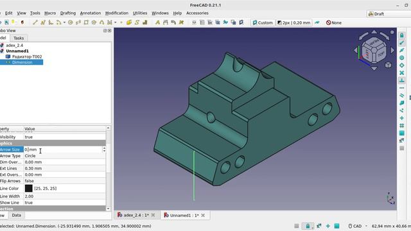Viewport: 411px width, 231px height.
Task: Select the Rectangle tool
Action: point(86,22)
